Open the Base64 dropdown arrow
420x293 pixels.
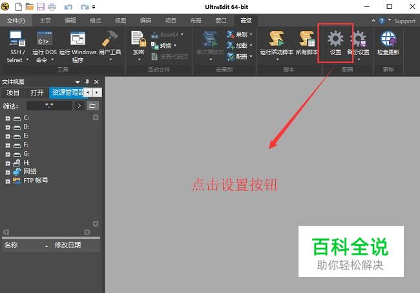tap(182, 34)
